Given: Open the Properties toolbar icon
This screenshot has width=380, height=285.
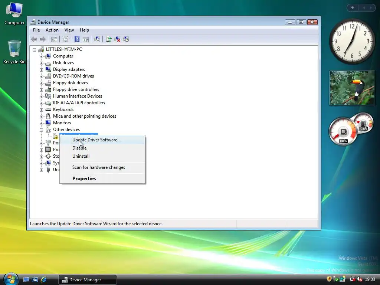Looking at the screenshot, I should [x=65, y=39].
